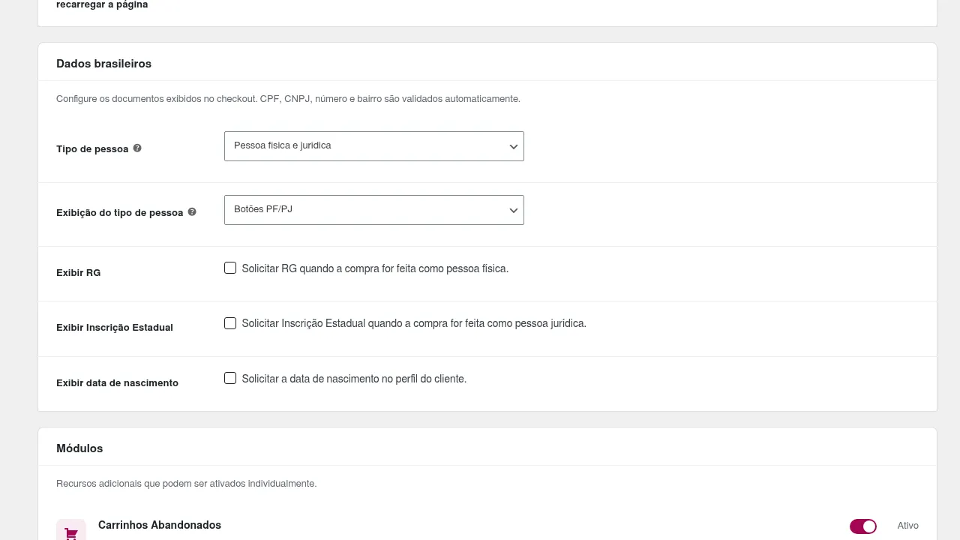
Task: Check the Solicitar Inscrição Estadual checkbox
Action: click(x=230, y=323)
